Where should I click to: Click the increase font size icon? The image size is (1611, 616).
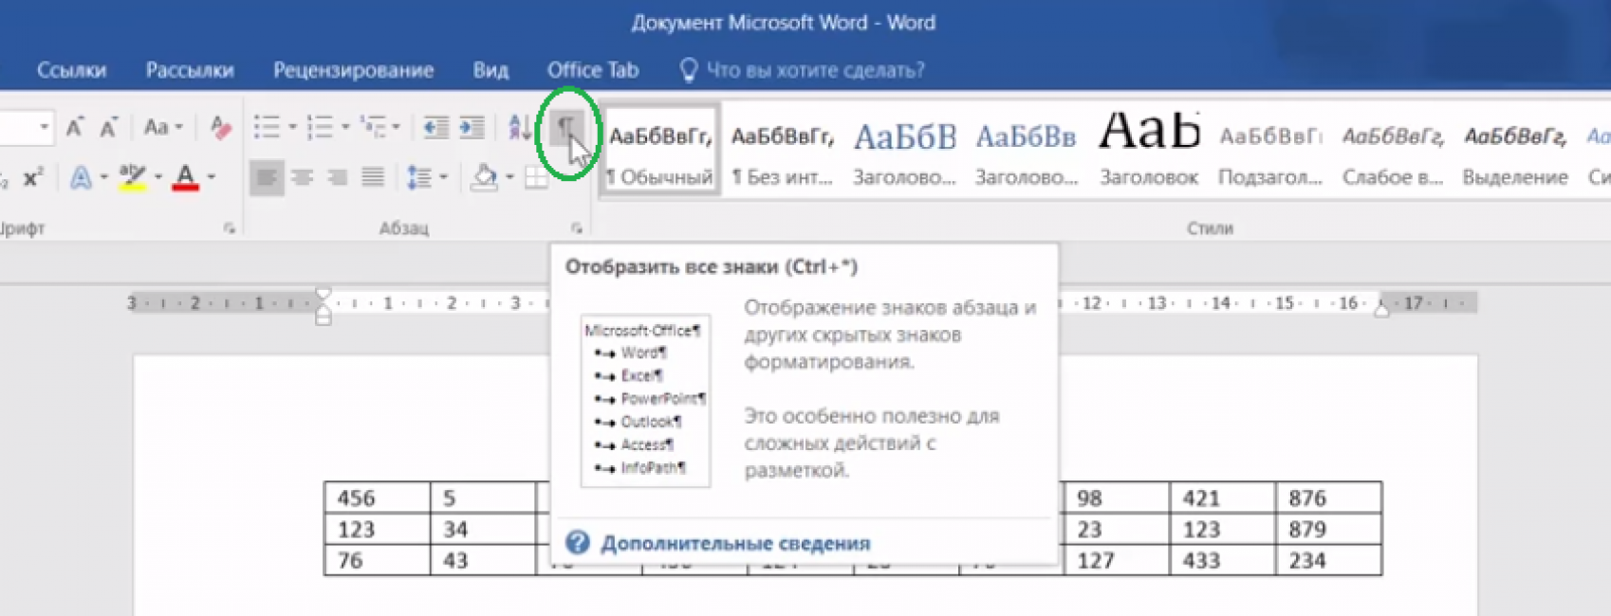point(74,127)
